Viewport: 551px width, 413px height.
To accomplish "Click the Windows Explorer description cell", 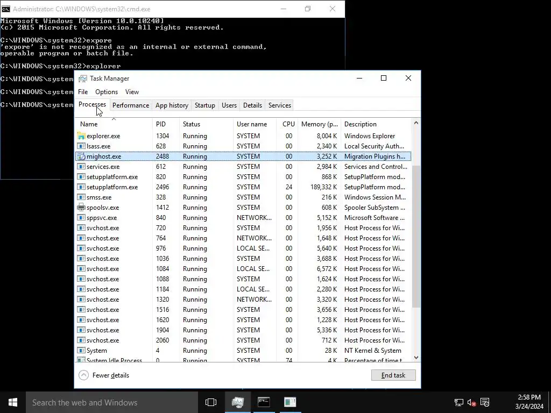I will point(370,136).
